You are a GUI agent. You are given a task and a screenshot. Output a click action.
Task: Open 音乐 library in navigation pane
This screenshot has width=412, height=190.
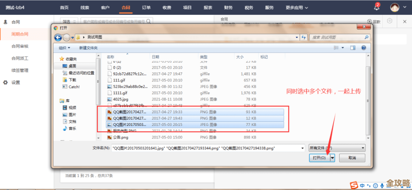pyautogui.click(x=70, y=129)
